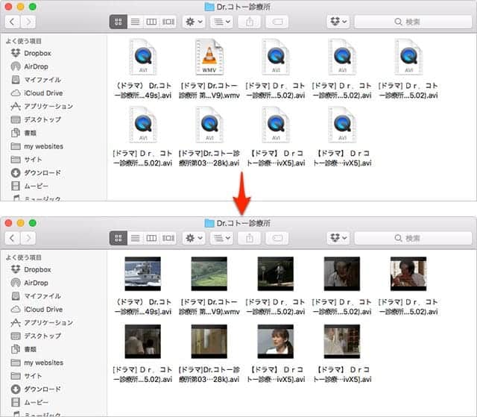This screenshot has height=417, width=477.
Task: Click the Share button in top Finder toolbar
Action: 250,22
